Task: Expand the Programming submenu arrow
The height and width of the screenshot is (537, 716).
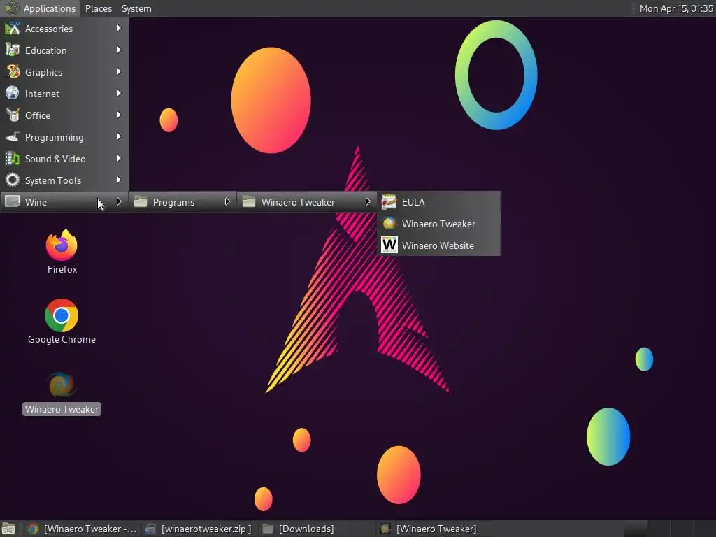Action: click(x=119, y=136)
